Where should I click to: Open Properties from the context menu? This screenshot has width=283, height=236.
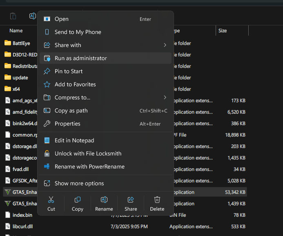tap(67, 124)
